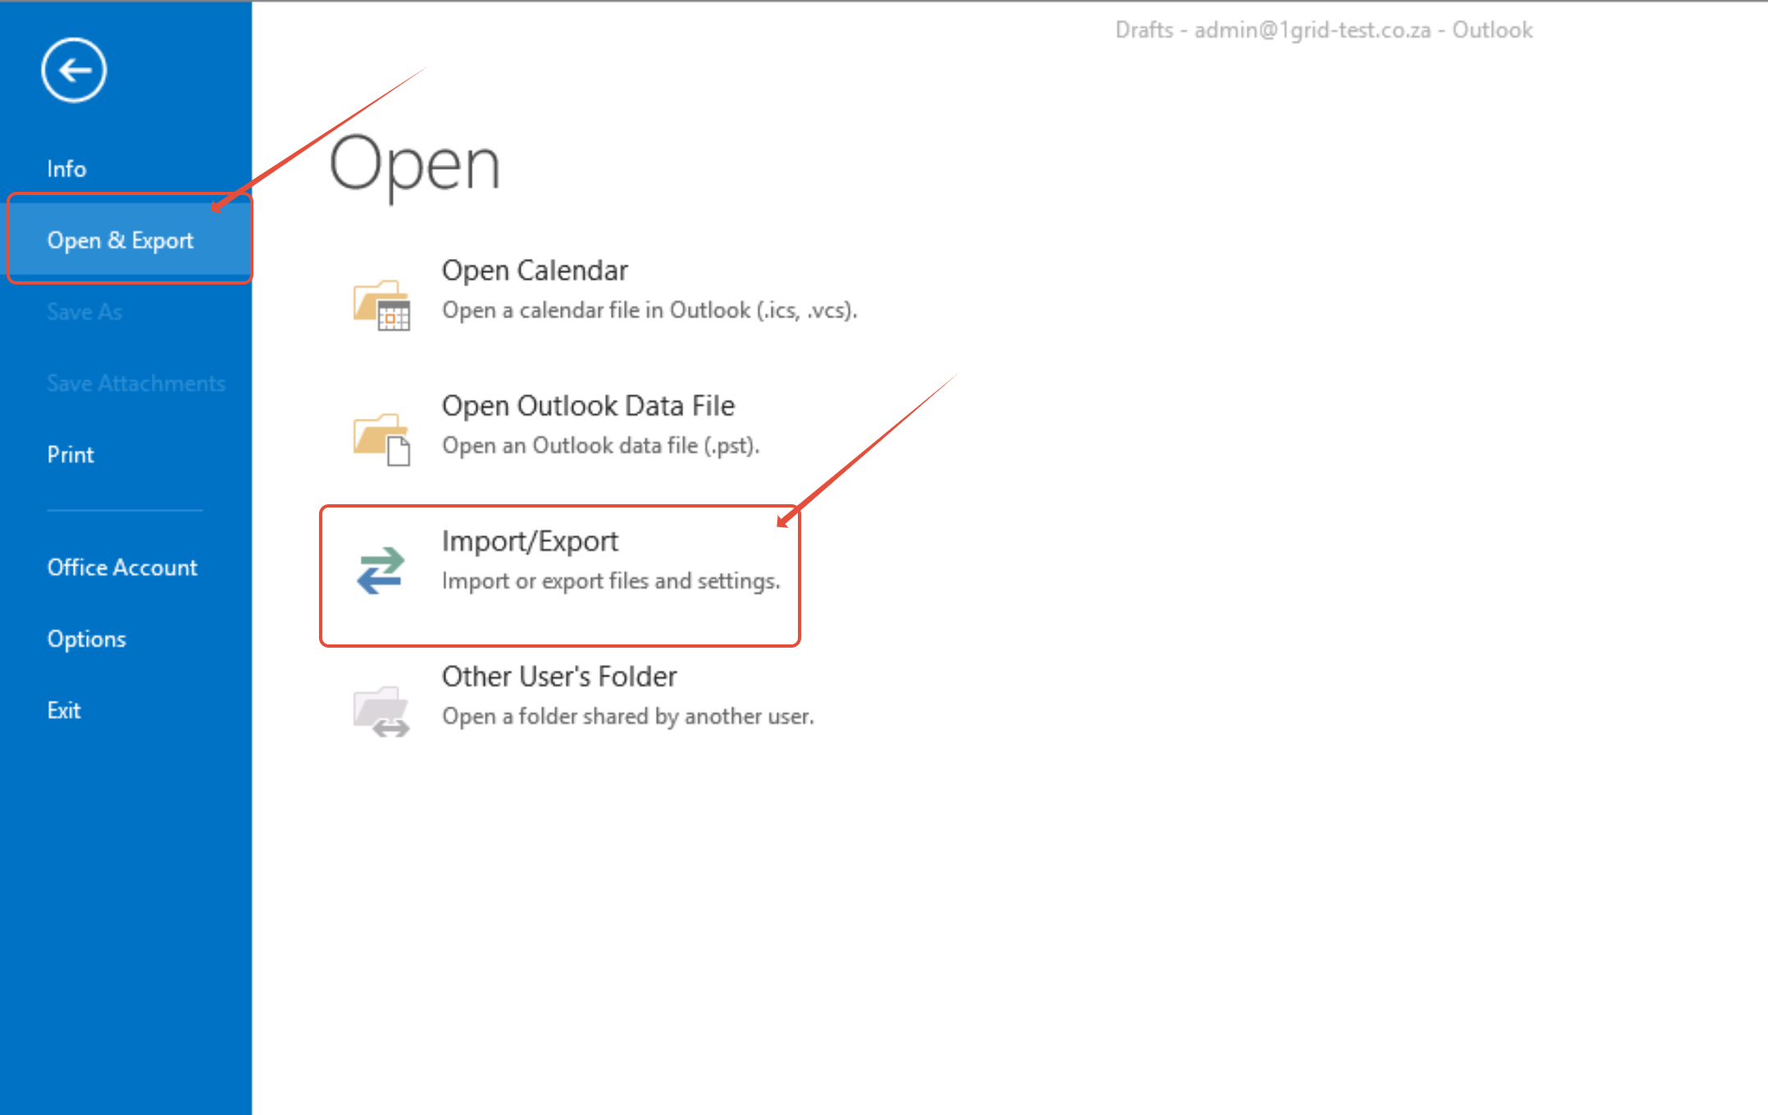Click the Open Outlook Data File icon
The height and width of the screenshot is (1115, 1768).
tap(381, 439)
